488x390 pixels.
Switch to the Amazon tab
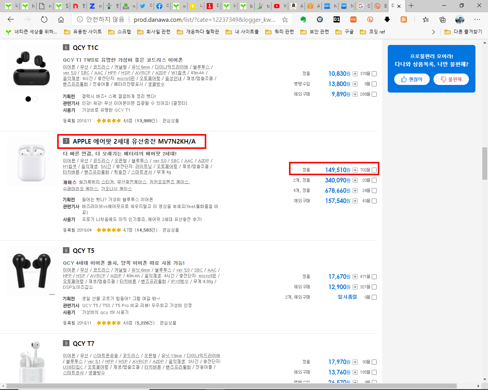click(297, 6)
